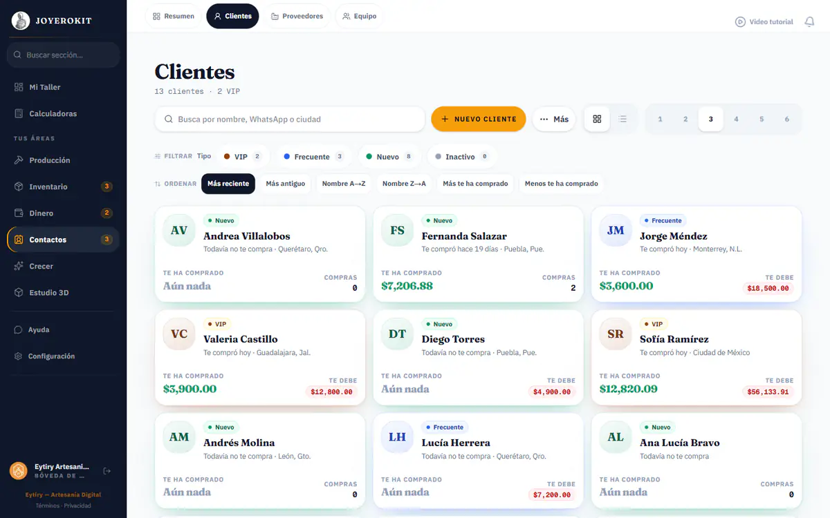This screenshot has width=830, height=518.
Task: Click Lucía Herrera debt $7,200.00
Action: pyautogui.click(x=552, y=495)
